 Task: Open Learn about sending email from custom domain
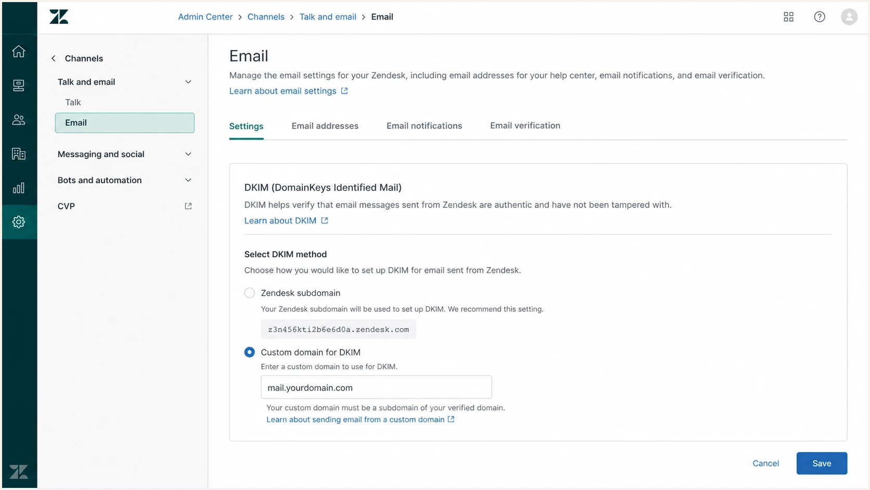point(355,419)
